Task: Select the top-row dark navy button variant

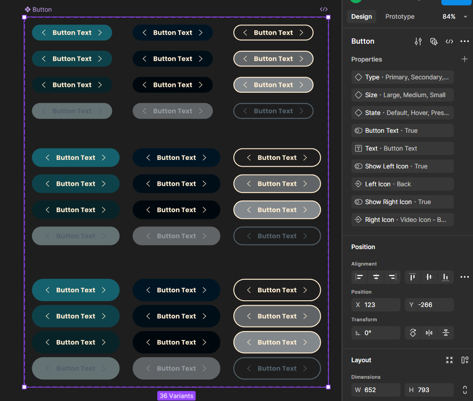Action: pos(173,33)
